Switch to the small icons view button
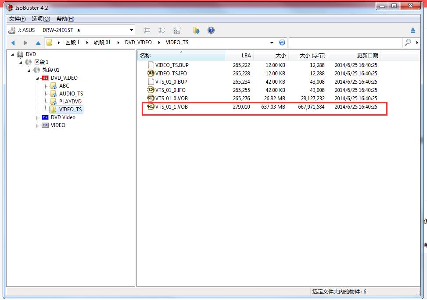The image size is (427, 300). click(162, 30)
